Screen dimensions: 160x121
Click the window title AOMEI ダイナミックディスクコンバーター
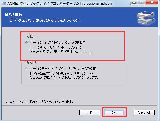pos(40,4)
